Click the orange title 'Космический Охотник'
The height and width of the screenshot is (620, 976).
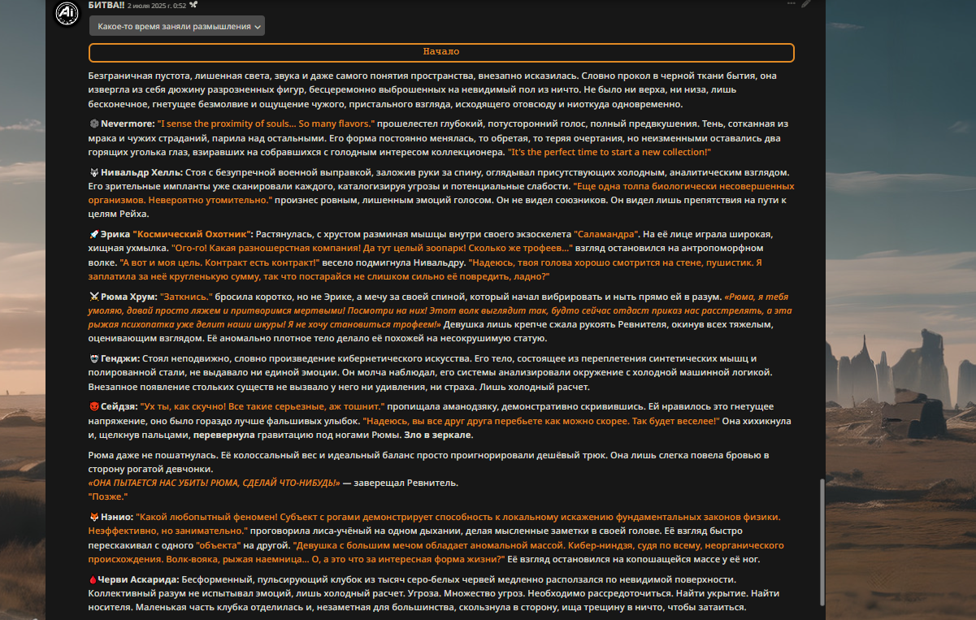(192, 234)
